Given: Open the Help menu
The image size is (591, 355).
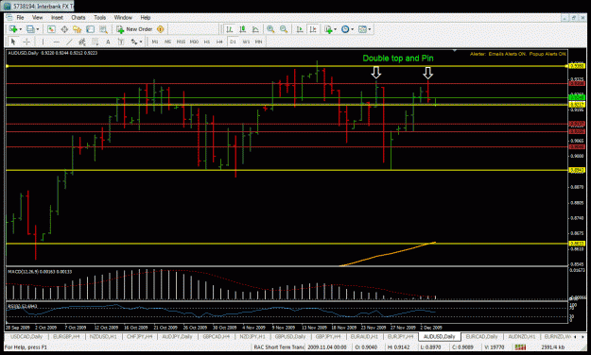Looking at the screenshot, I should tap(145, 17).
